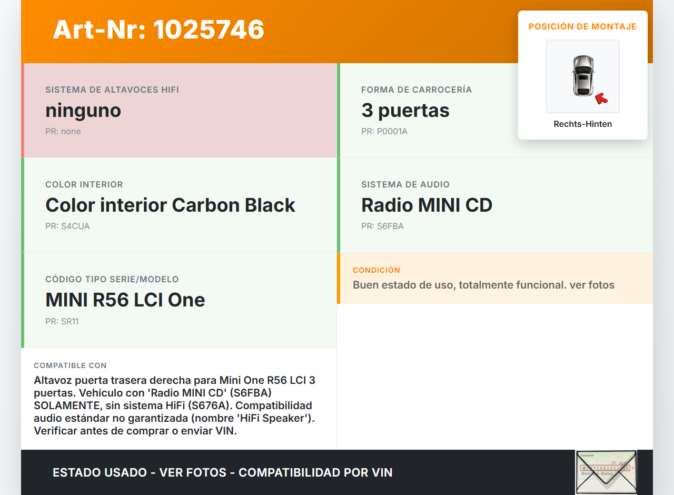Click the POSICIÓN DE MONTAJE title
The width and height of the screenshot is (674, 495).
[x=583, y=26]
